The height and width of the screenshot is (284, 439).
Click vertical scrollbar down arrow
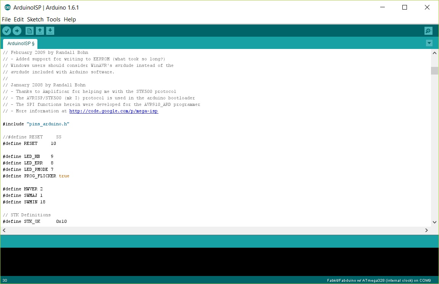click(434, 222)
